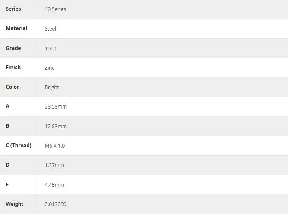Select the 40 Series value
288x214 pixels.
pos(55,9)
